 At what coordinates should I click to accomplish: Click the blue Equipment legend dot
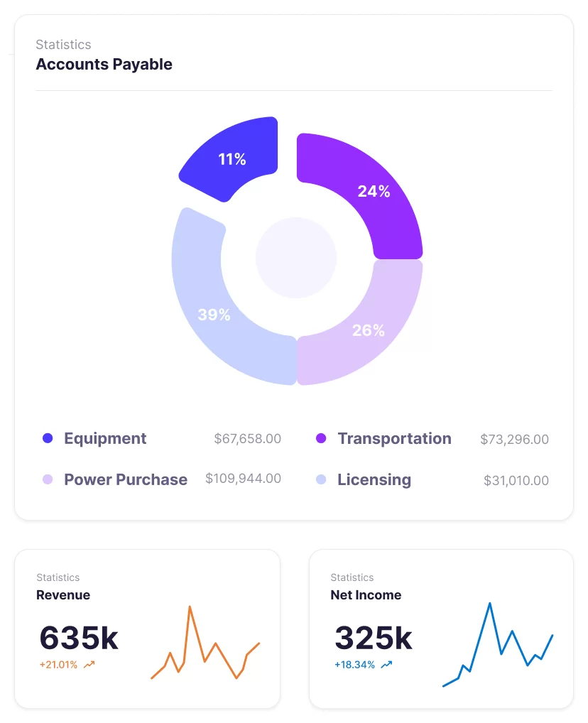48,438
